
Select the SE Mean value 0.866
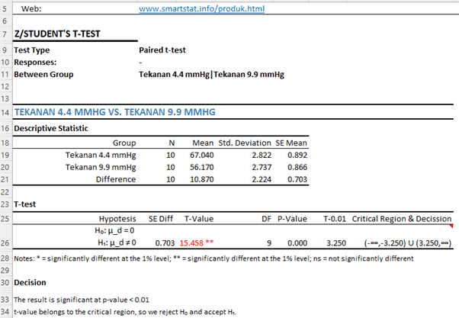tap(297, 167)
